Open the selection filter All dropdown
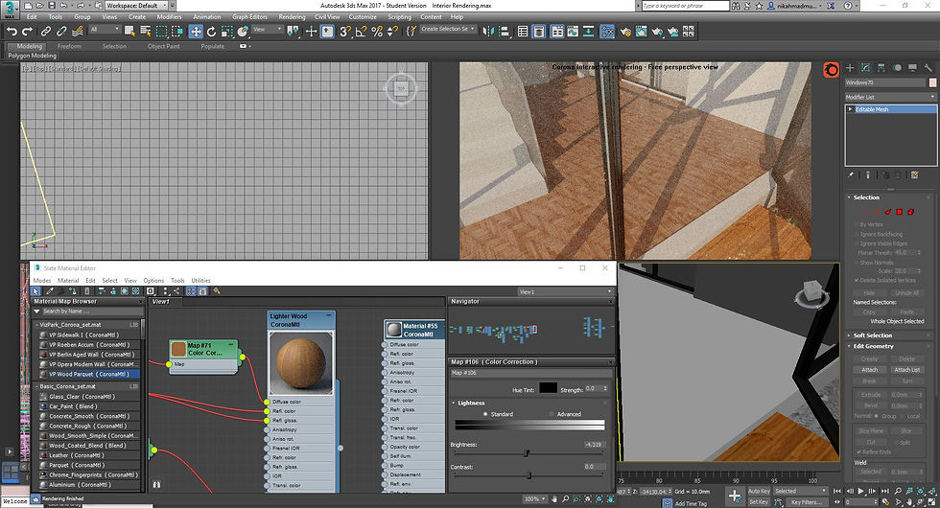This screenshot has width=940, height=508. coord(105,30)
